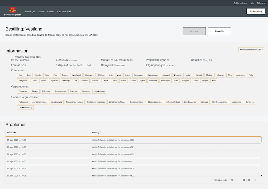This screenshot has width=268, height=189.
Task: Click the Gågateregulering chip
Action: click(154, 102)
